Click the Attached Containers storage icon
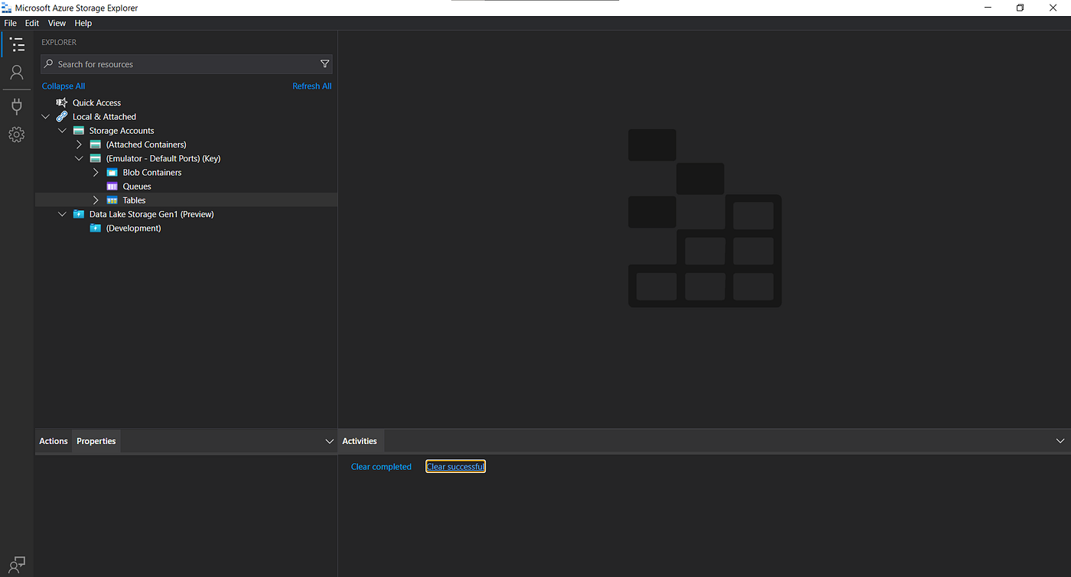Screen dimensions: 1071x577 tap(96, 144)
